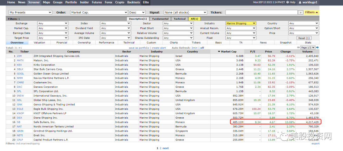Sort by Market Cap column header
The width and height of the screenshot is (343, 151).
click(227, 51)
